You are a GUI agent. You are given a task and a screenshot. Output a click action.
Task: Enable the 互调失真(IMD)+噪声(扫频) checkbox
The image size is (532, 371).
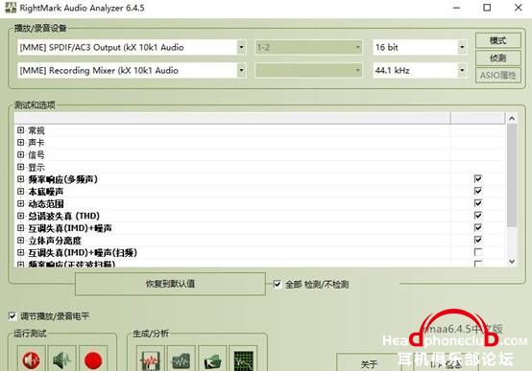click(478, 252)
